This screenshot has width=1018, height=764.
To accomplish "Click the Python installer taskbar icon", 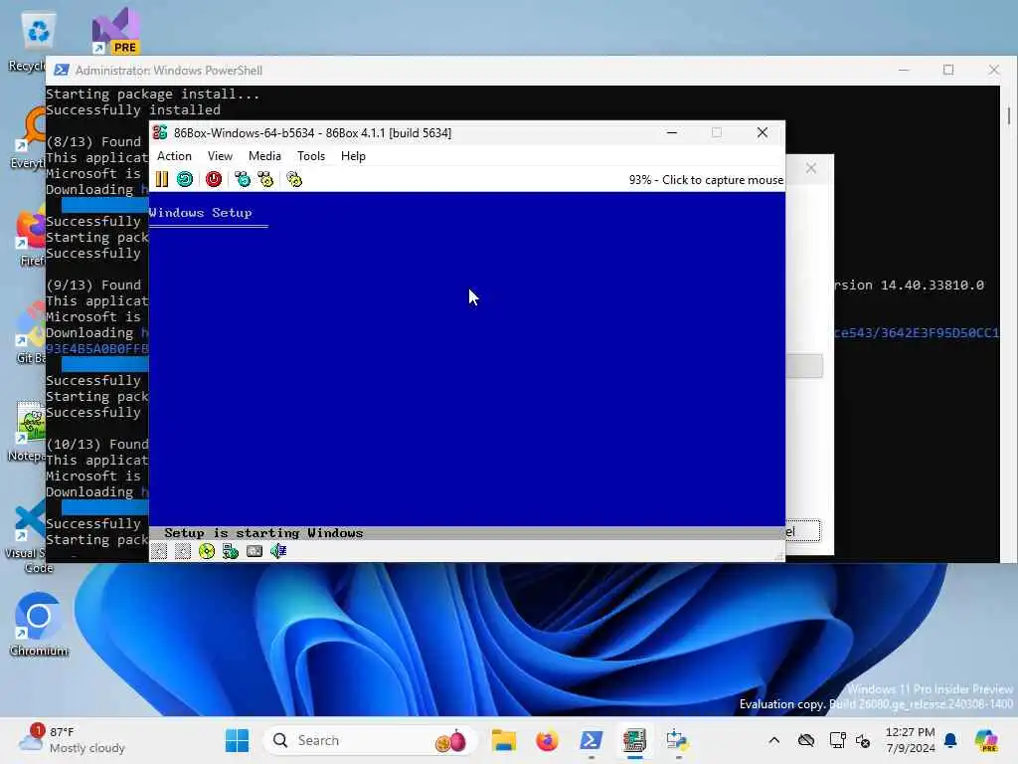I will click(678, 740).
